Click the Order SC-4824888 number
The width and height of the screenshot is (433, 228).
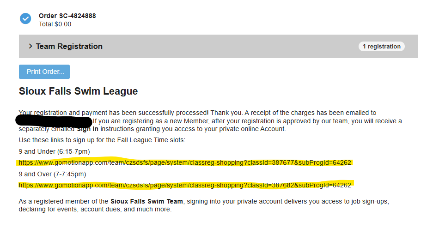click(x=67, y=16)
